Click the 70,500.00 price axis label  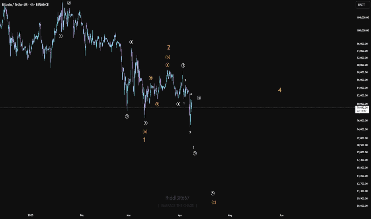click(363, 145)
